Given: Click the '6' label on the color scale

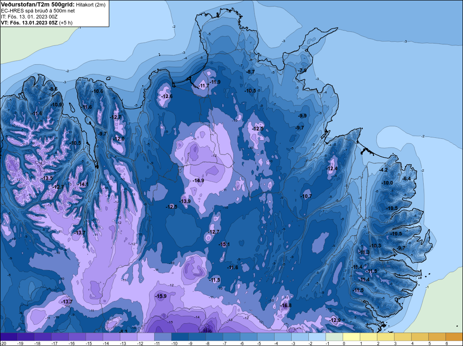Looking at the screenshot, I should (x=447, y=343).
